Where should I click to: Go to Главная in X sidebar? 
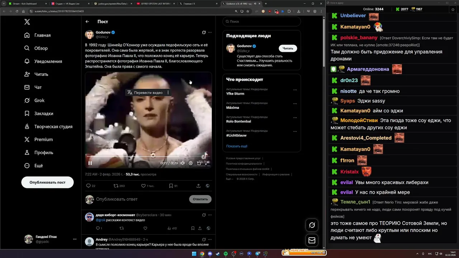[x=38, y=35]
